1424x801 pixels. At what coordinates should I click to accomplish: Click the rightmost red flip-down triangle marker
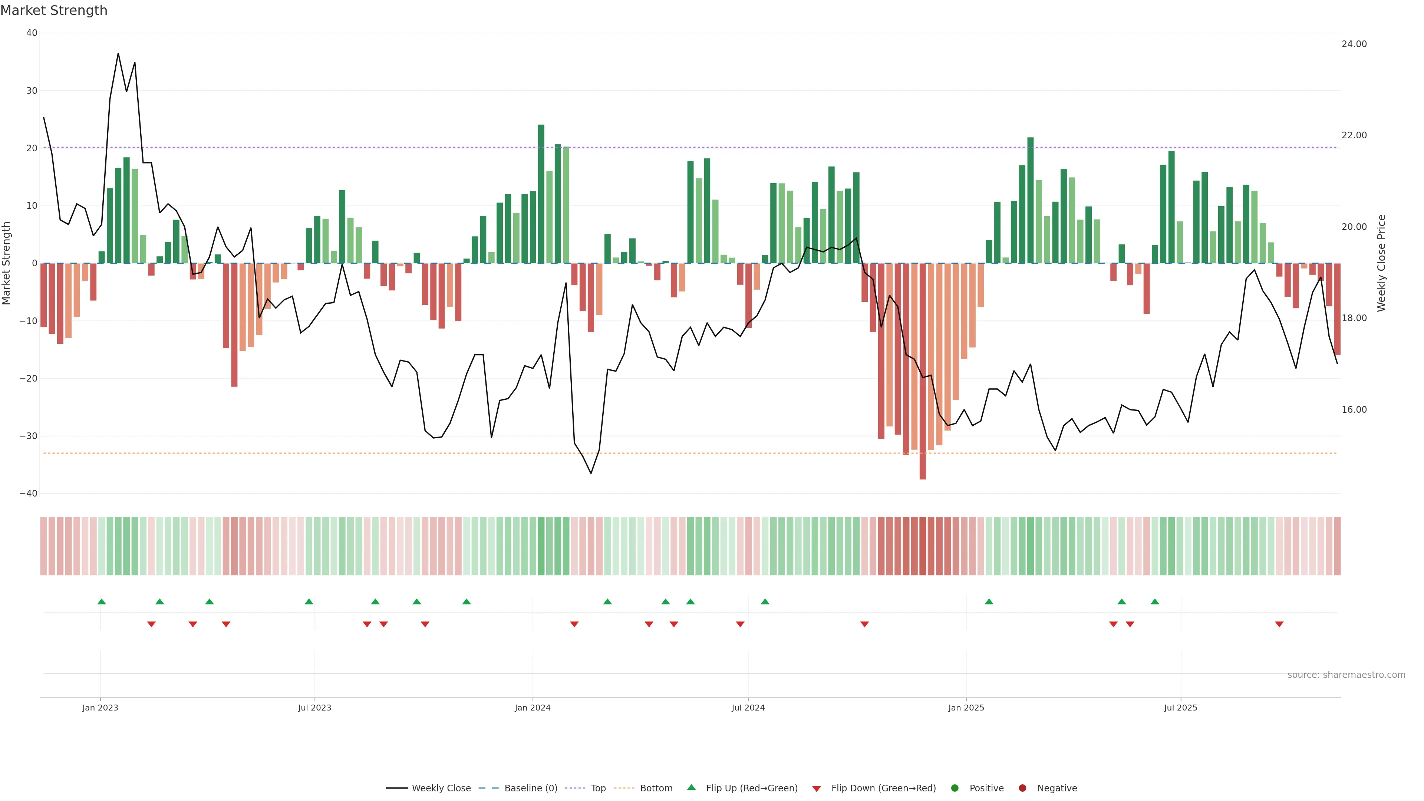click(x=1279, y=624)
